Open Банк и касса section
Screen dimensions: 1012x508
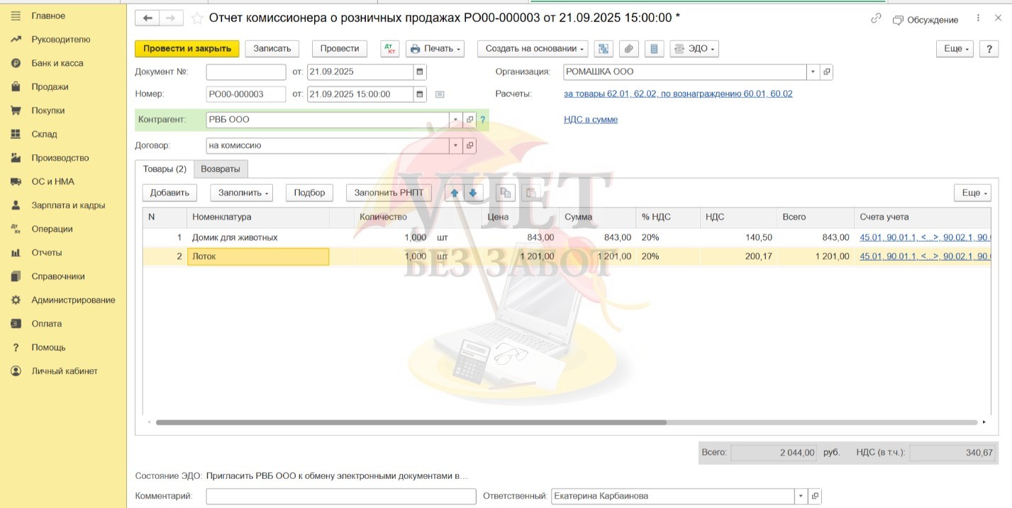(x=57, y=63)
